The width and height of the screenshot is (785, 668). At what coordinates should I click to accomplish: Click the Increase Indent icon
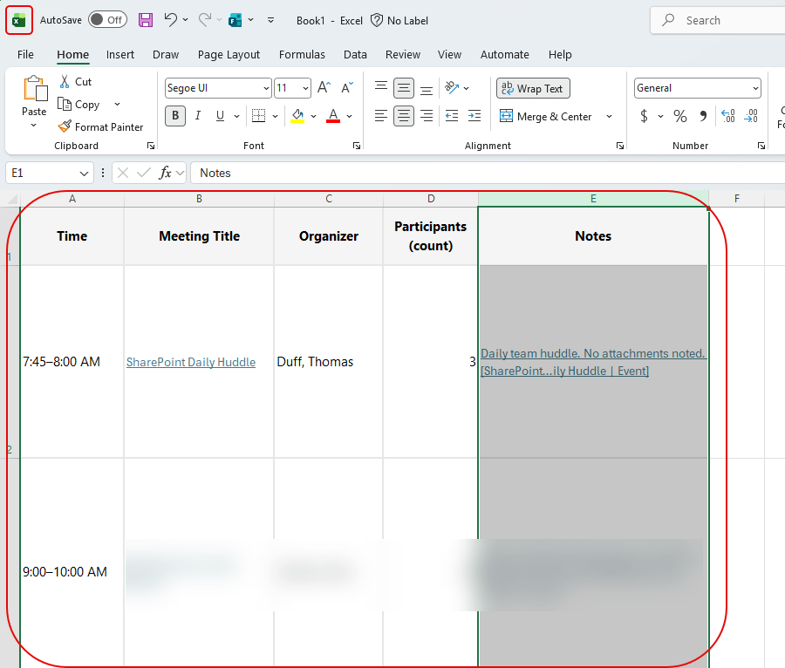474,116
